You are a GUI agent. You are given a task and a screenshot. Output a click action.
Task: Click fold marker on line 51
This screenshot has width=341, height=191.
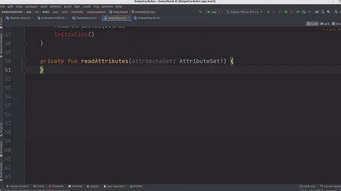[x=25, y=70]
